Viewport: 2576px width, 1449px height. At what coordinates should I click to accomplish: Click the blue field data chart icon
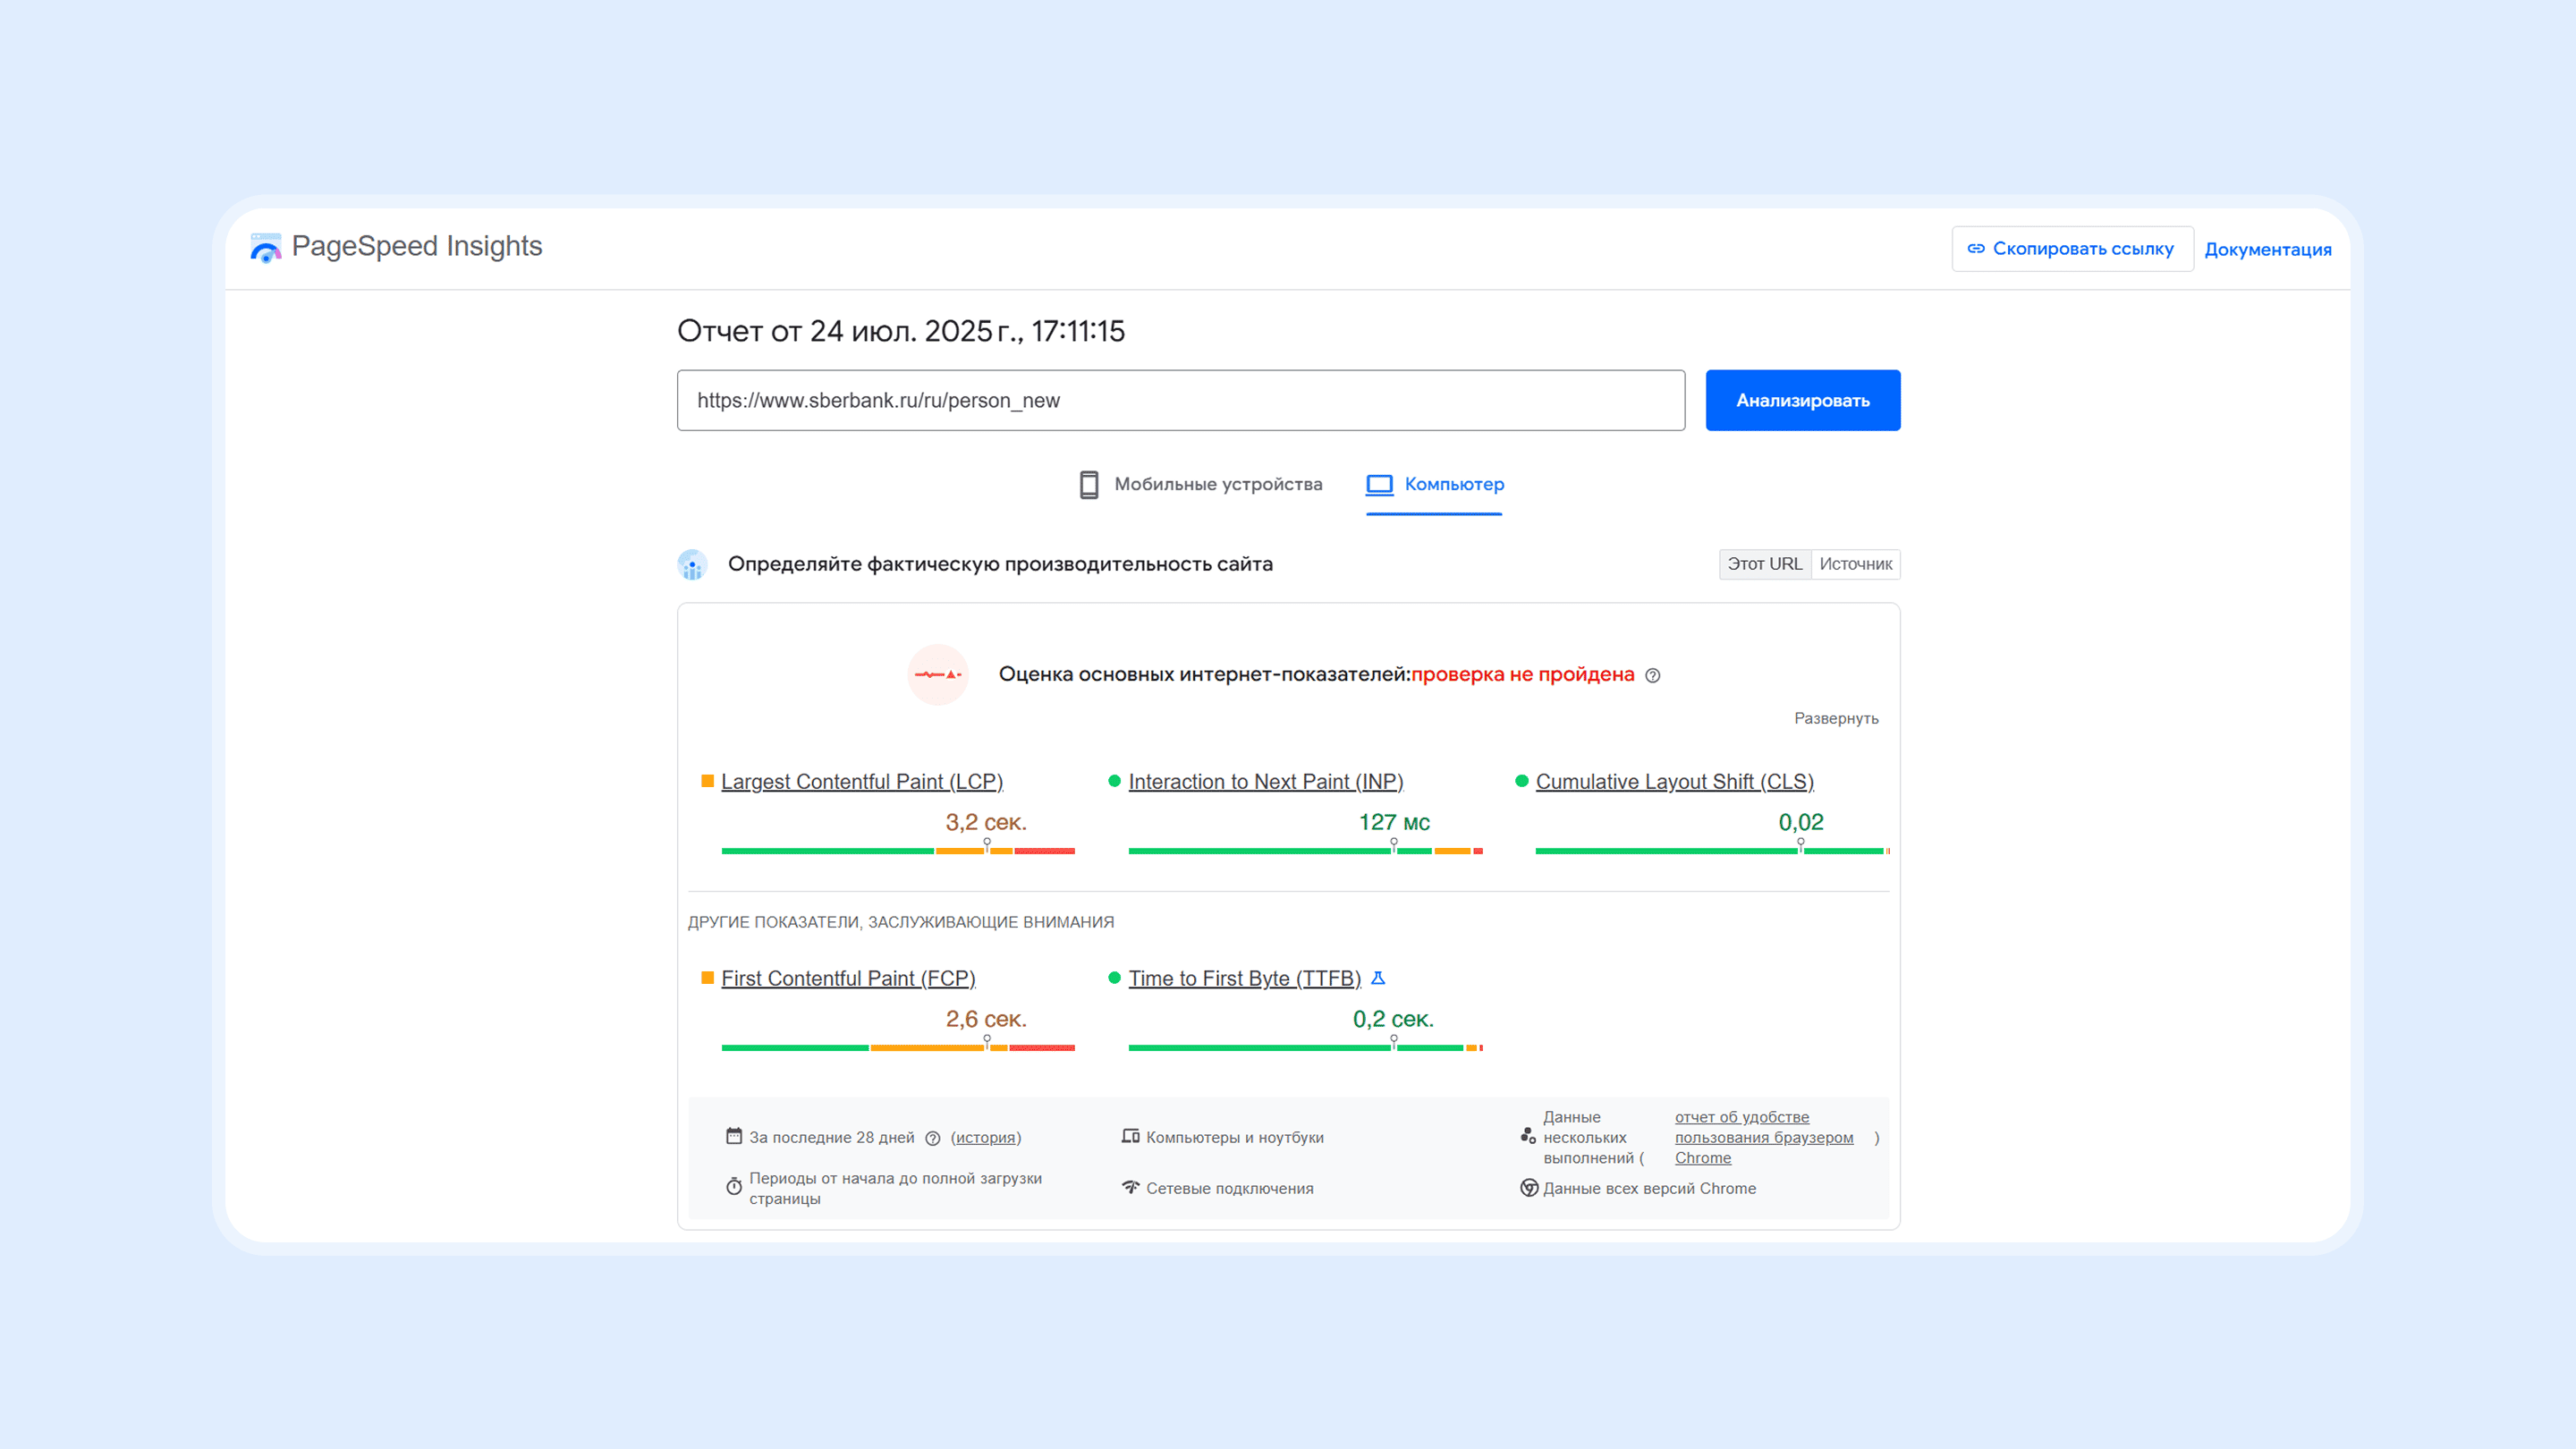[692, 564]
